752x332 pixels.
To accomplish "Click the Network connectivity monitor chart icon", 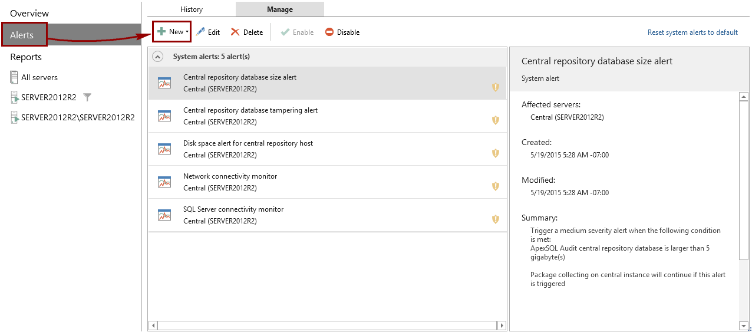I will tap(164, 182).
